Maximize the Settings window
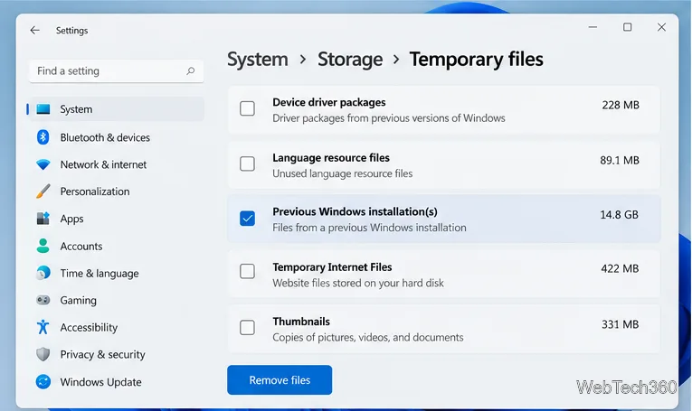692x411 pixels. click(627, 27)
